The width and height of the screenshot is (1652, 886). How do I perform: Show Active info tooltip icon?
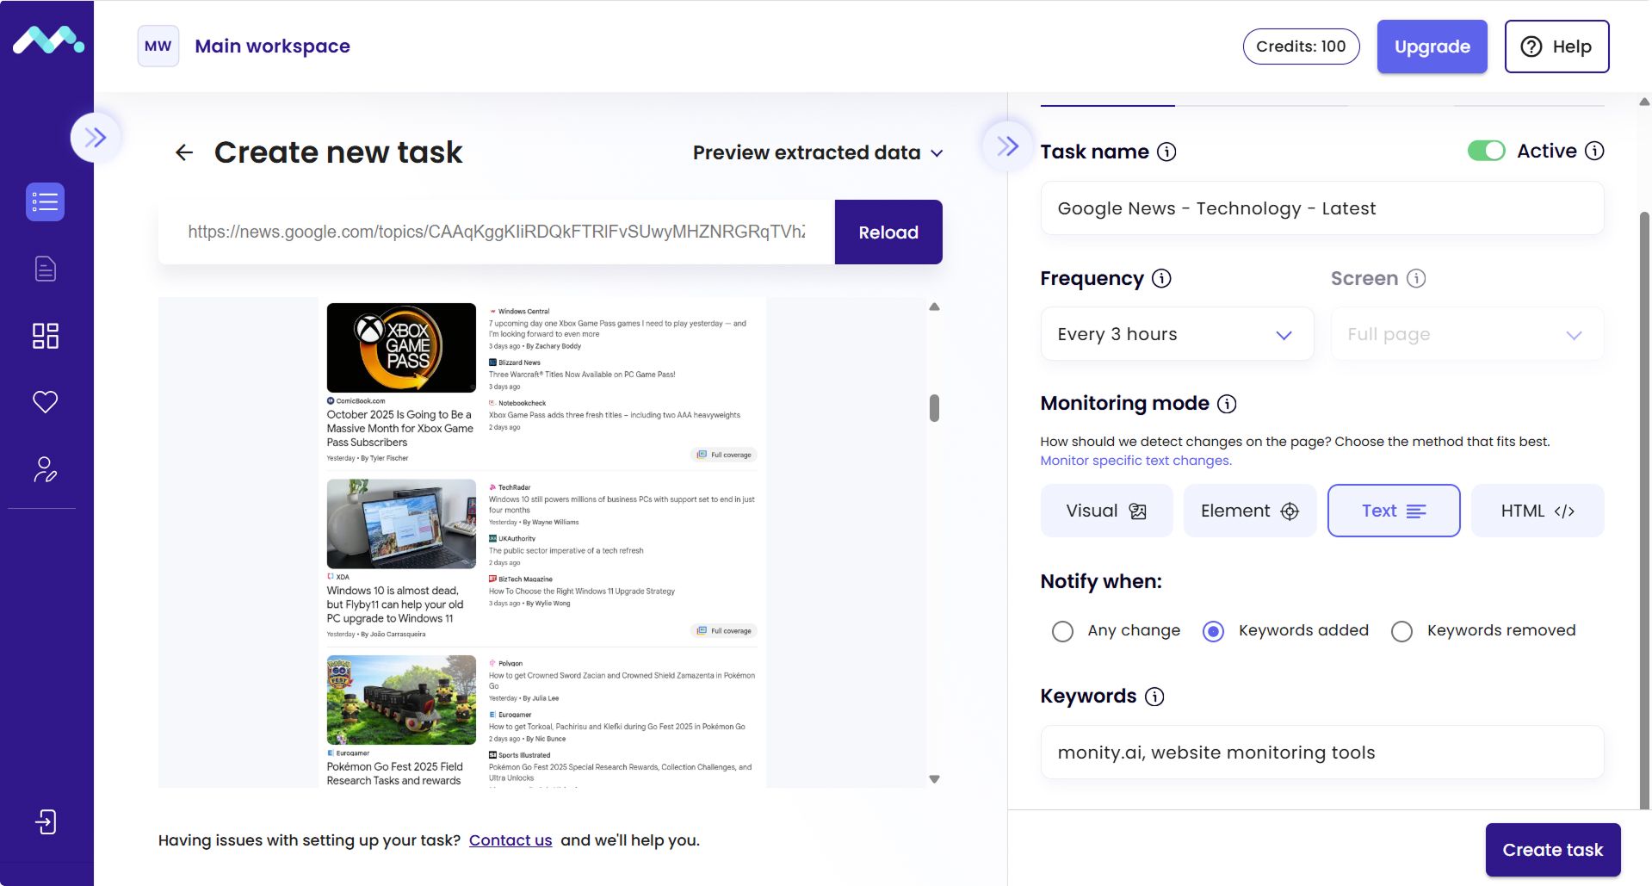click(1594, 151)
